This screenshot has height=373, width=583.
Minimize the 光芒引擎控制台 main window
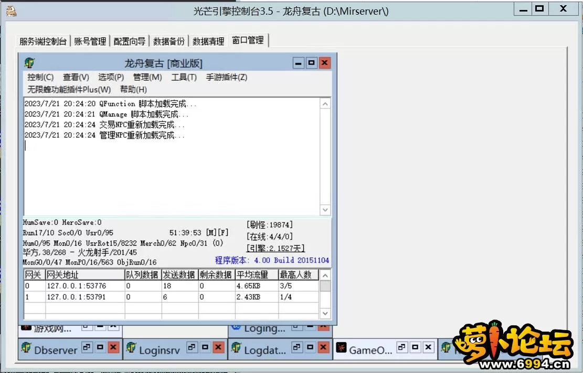(x=523, y=9)
